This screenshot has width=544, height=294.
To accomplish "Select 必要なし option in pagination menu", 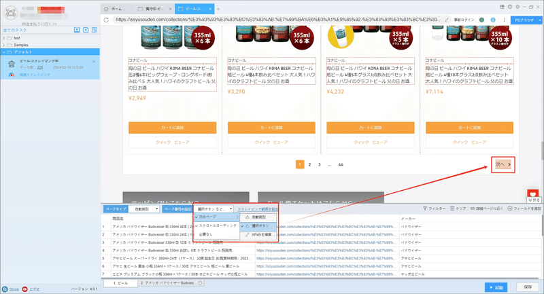I will [216, 234].
